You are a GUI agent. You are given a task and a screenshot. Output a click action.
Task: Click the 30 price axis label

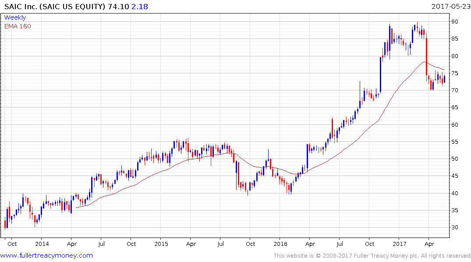click(454, 227)
